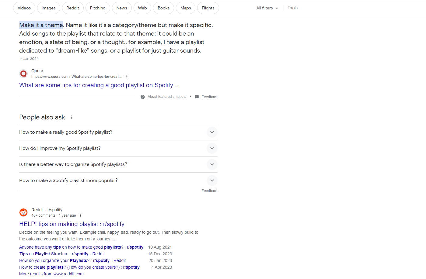The height and width of the screenshot is (279, 426).
Task: Click 'More results from www.reddit.com'
Action: 51,274
